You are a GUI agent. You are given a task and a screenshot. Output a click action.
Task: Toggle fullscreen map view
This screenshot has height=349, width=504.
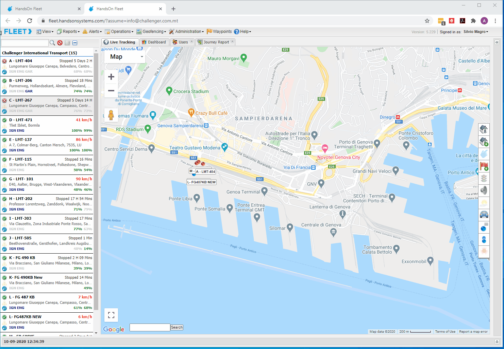coord(111,315)
